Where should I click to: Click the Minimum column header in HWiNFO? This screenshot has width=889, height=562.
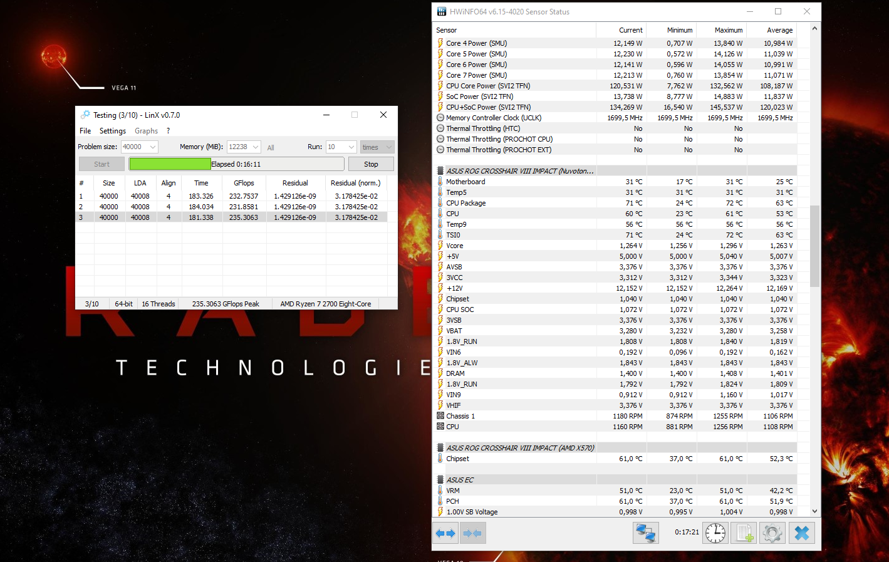[672, 30]
